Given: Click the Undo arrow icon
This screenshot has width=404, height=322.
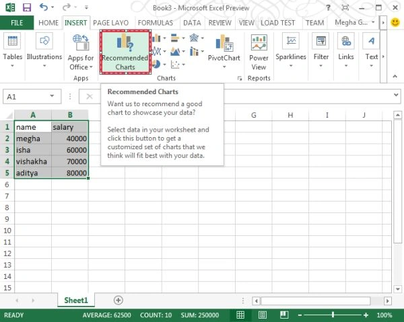Looking at the screenshot, I should click(44, 7).
